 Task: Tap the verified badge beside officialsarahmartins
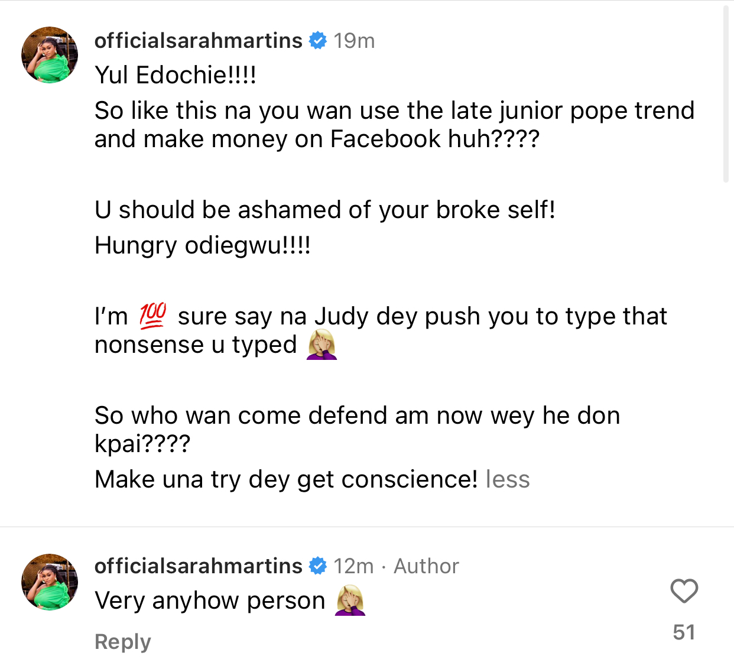[x=318, y=40]
